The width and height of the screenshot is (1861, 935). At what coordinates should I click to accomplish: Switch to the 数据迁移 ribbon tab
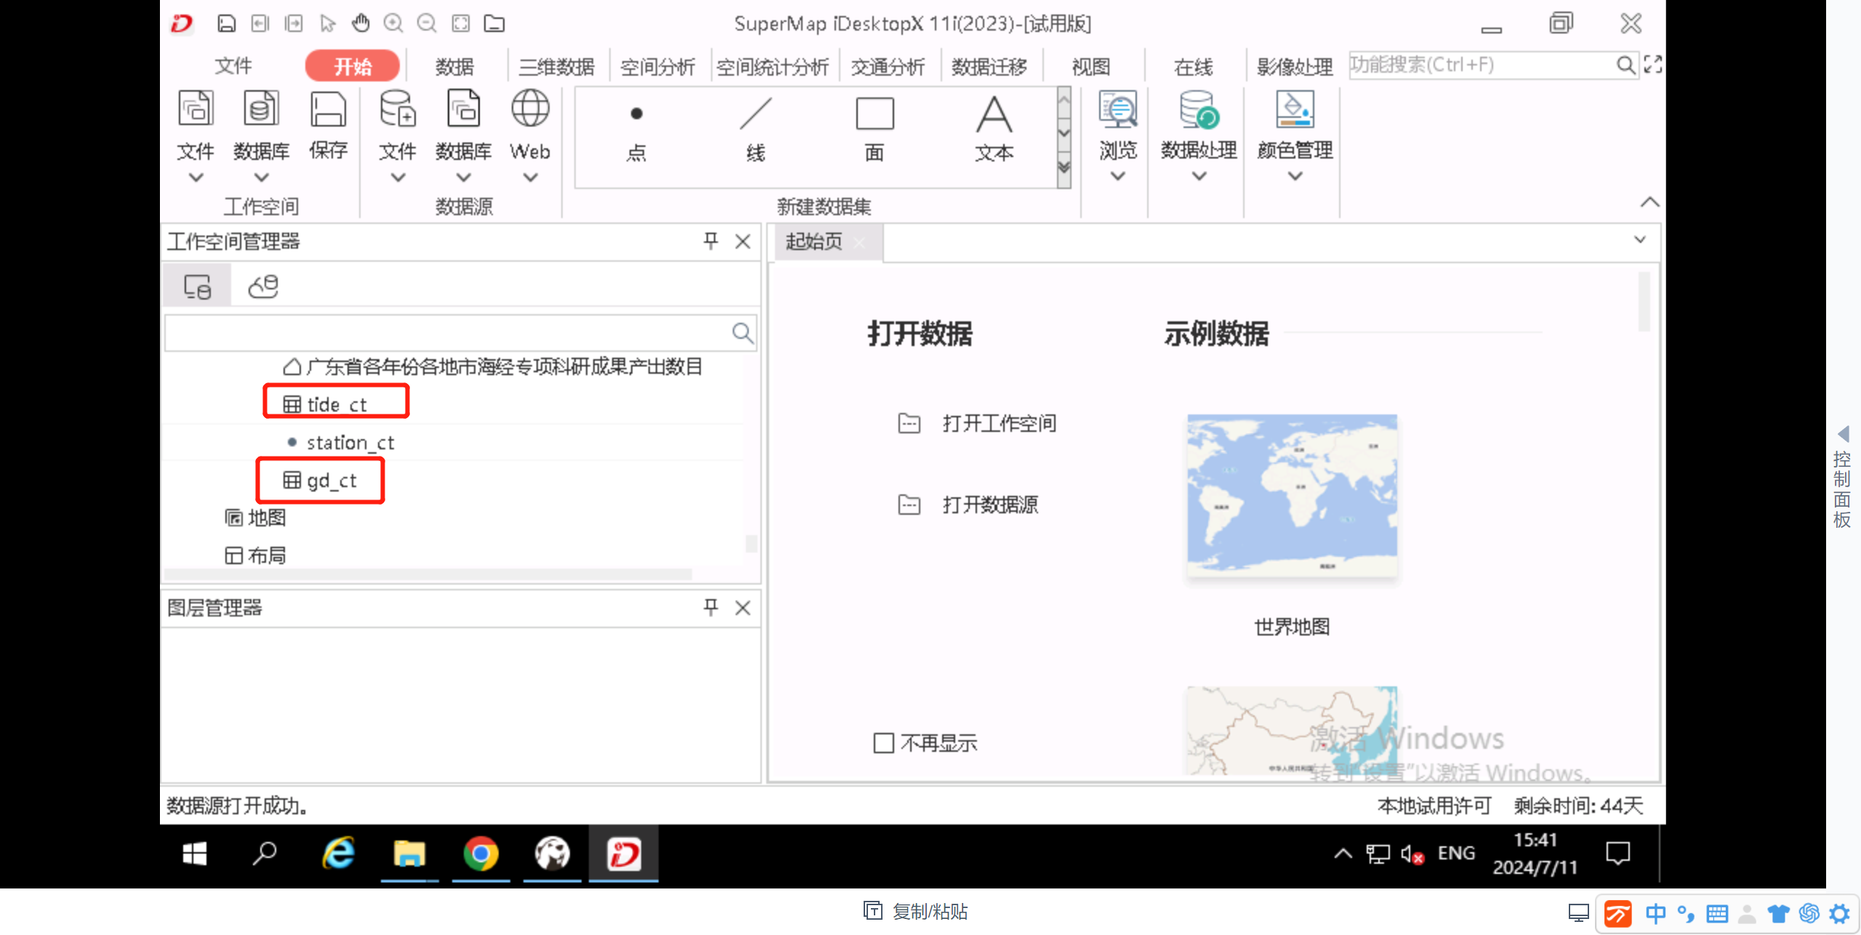pyautogui.click(x=989, y=67)
